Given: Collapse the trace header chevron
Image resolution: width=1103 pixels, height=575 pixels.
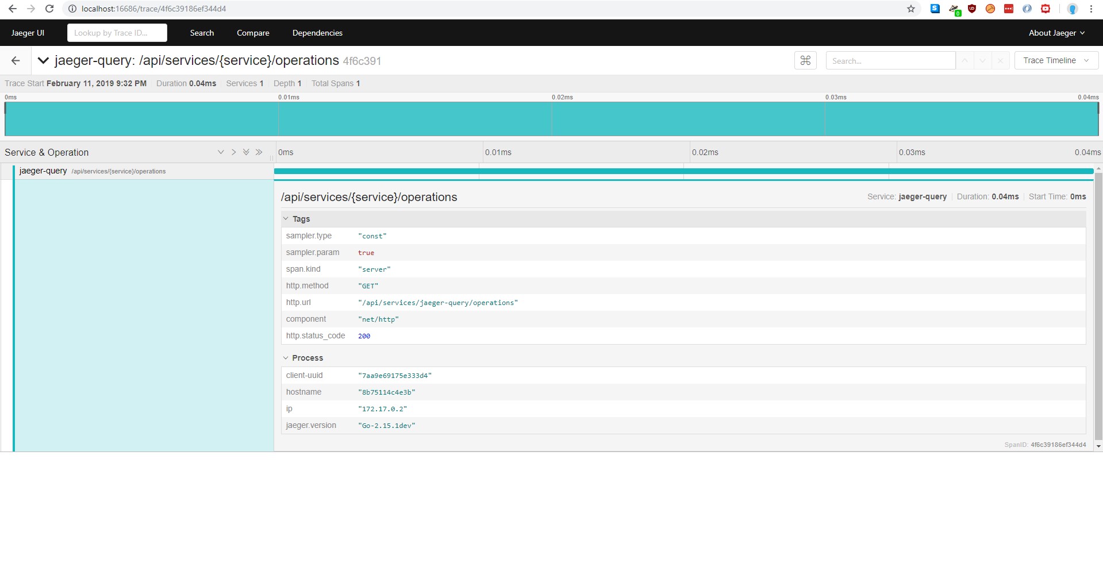Looking at the screenshot, I should point(43,60).
